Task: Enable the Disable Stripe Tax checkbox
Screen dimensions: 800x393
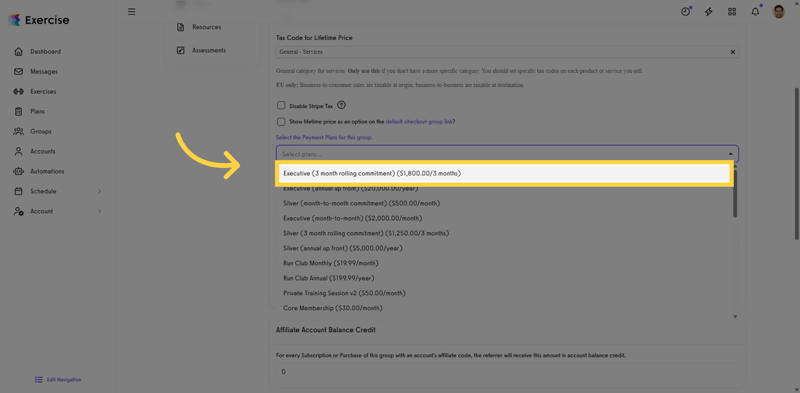Action: (281, 105)
